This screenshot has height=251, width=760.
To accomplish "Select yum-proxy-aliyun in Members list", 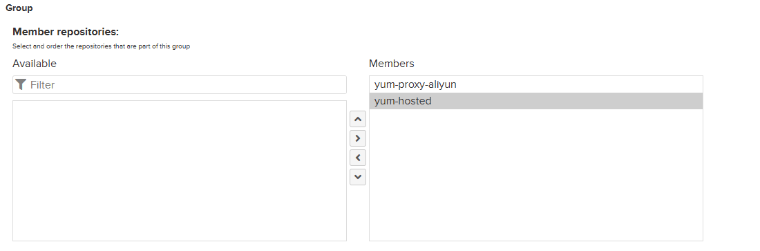I will tap(415, 84).
